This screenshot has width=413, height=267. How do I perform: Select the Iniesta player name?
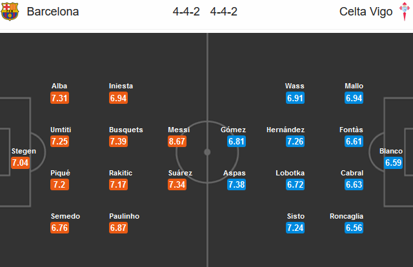[121, 86]
